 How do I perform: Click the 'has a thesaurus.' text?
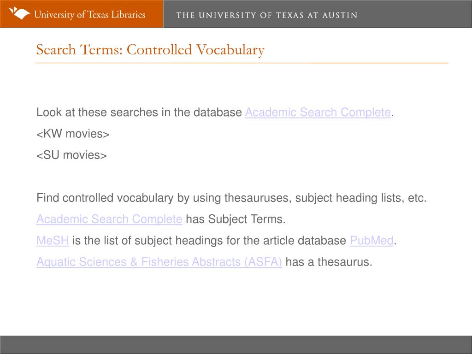[329, 262]
